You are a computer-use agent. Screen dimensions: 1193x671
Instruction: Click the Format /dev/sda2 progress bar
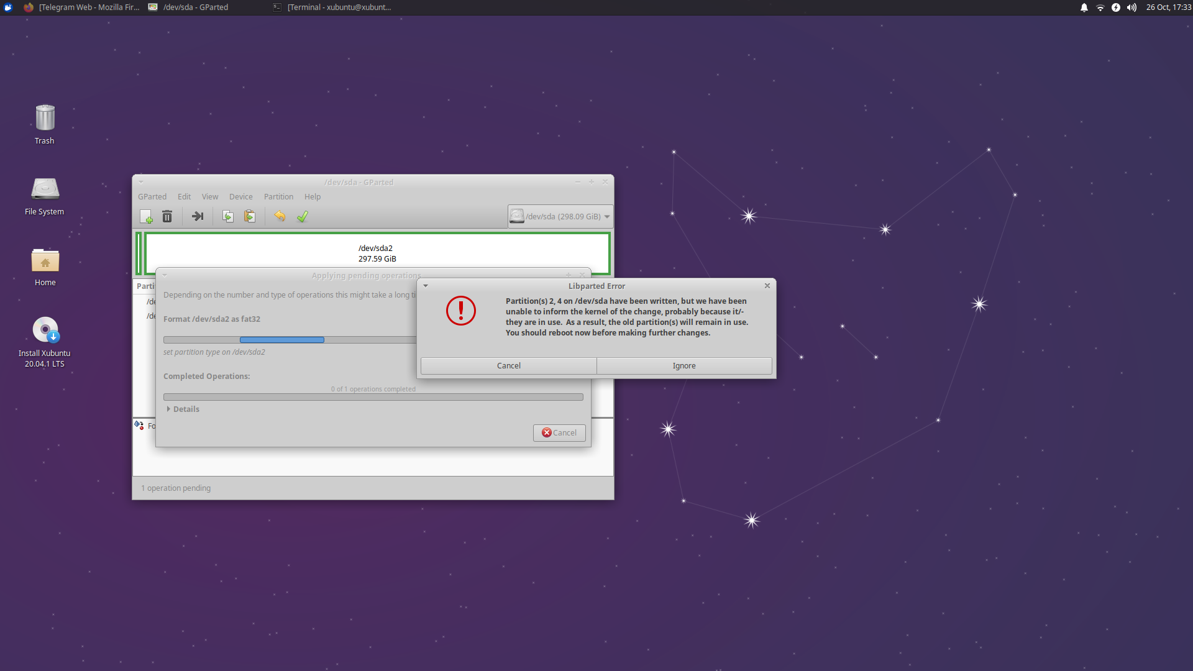click(x=290, y=340)
